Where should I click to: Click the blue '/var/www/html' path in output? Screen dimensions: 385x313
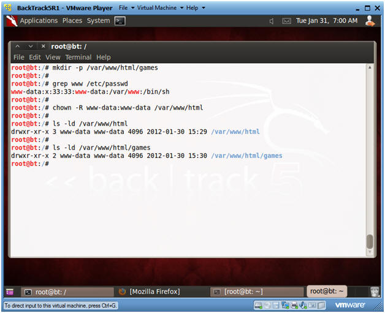pyautogui.click(x=235, y=132)
